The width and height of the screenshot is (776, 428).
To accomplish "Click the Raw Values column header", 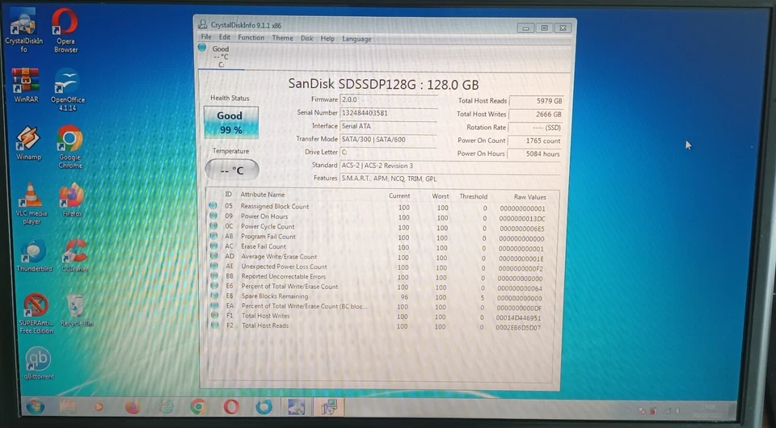I will [529, 197].
